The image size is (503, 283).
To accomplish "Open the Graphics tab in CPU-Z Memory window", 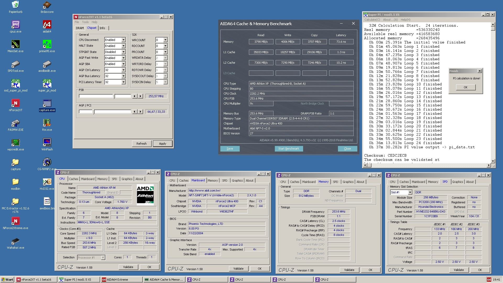I will pos(348,182).
